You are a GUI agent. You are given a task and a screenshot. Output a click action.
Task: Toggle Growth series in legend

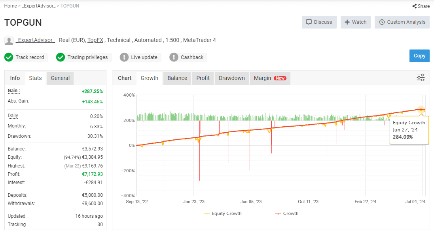(x=286, y=213)
